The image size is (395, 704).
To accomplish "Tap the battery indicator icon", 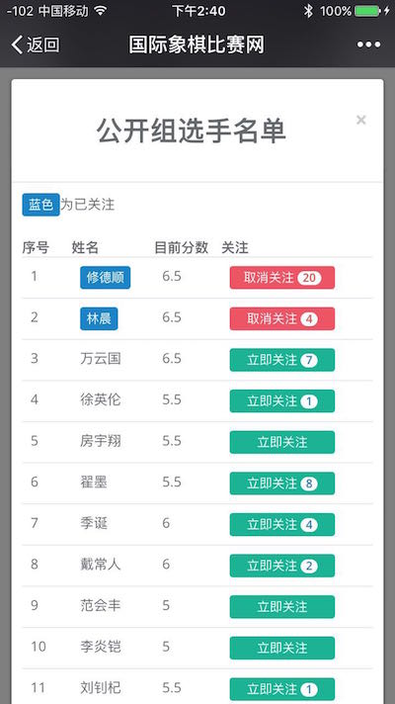I will click(x=368, y=11).
